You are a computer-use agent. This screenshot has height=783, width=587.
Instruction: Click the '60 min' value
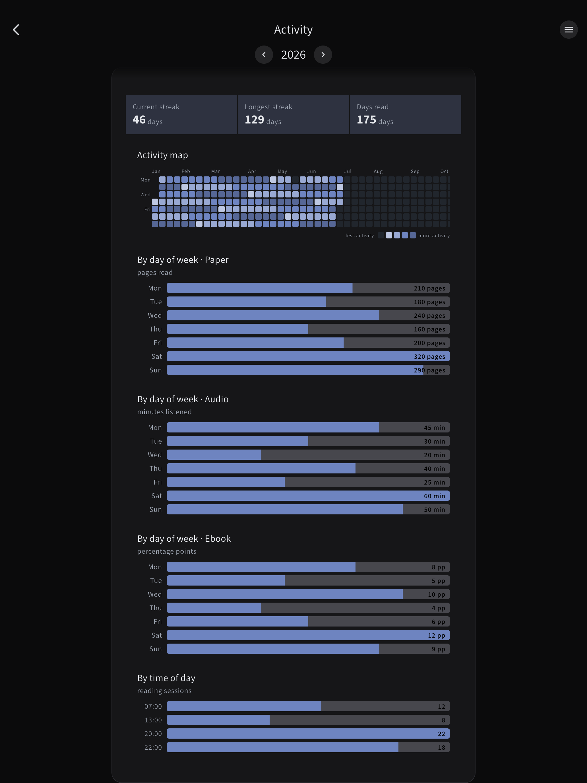coord(435,496)
